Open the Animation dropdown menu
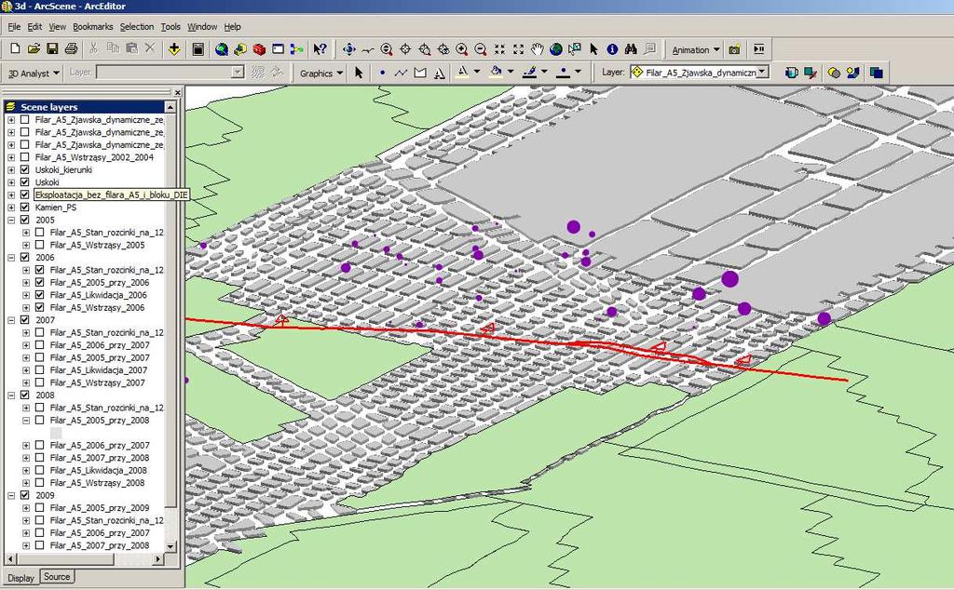The height and width of the screenshot is (590, 954). 695,50
